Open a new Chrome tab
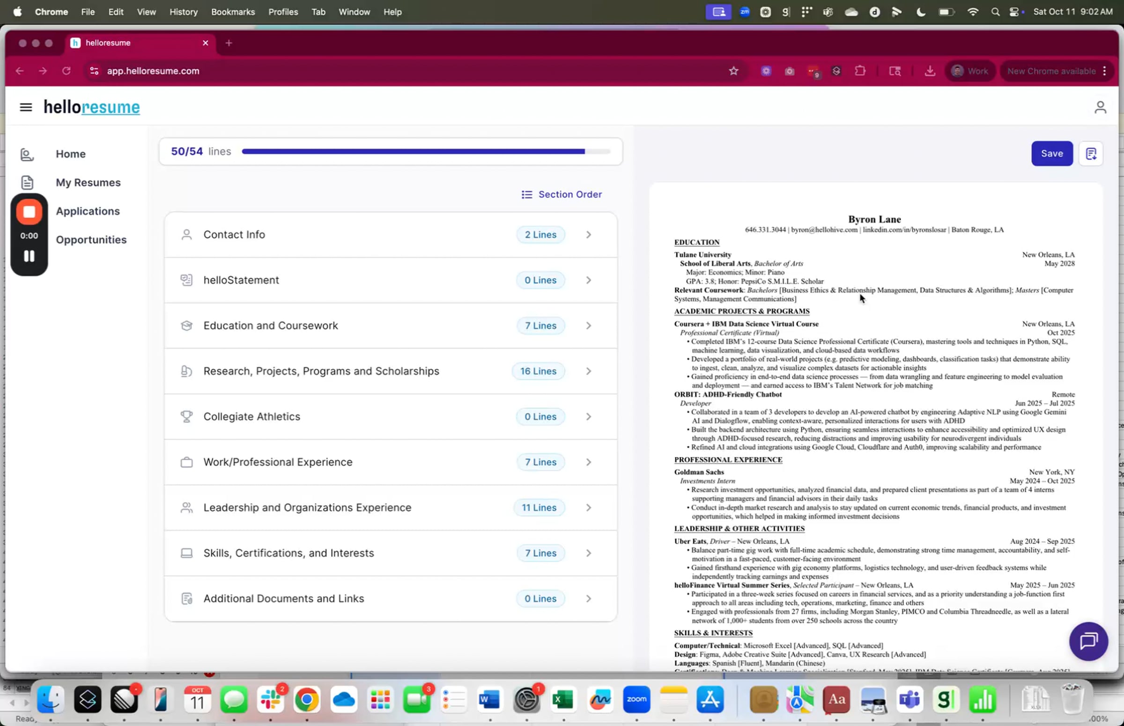This screenshot has width=1124, height=726. point(229,44)
